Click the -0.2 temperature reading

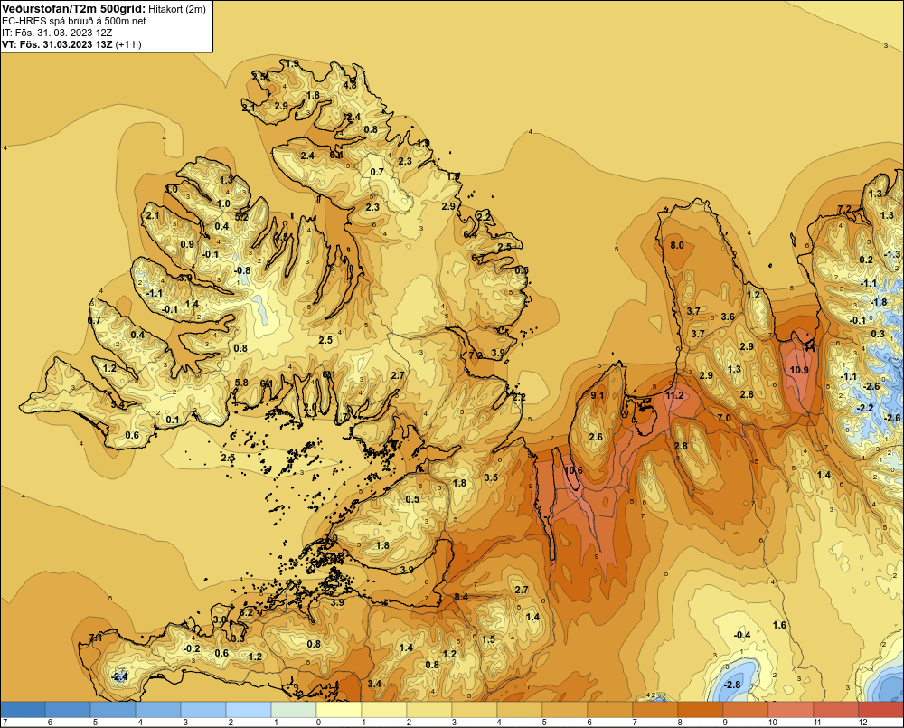click(192, 648)
